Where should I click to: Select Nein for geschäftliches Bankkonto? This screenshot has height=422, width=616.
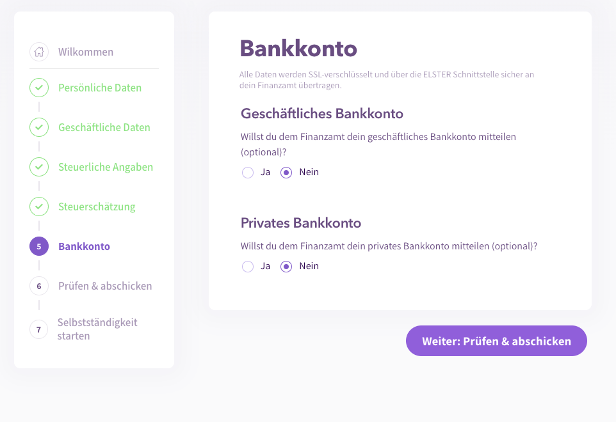[286, 172]
